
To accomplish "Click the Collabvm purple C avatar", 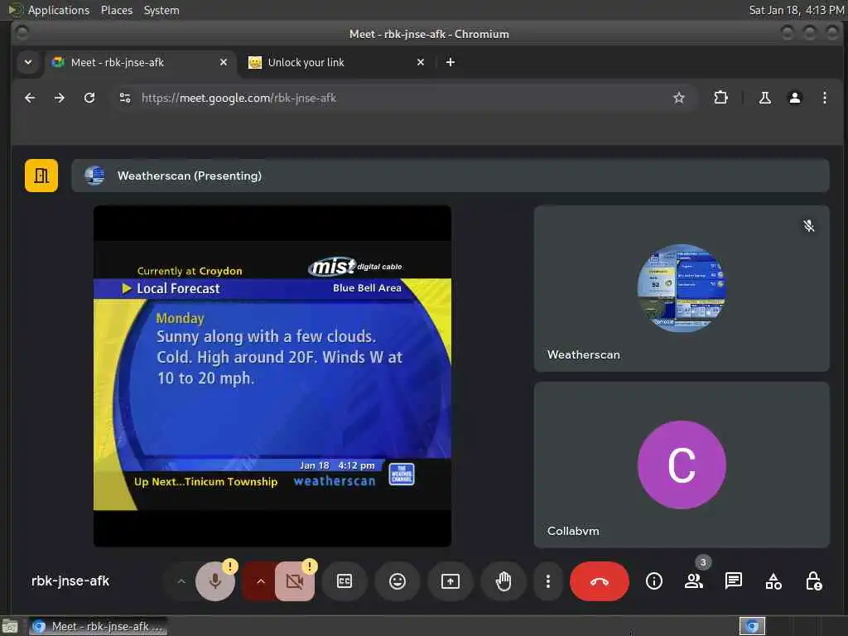I will 682,465.
